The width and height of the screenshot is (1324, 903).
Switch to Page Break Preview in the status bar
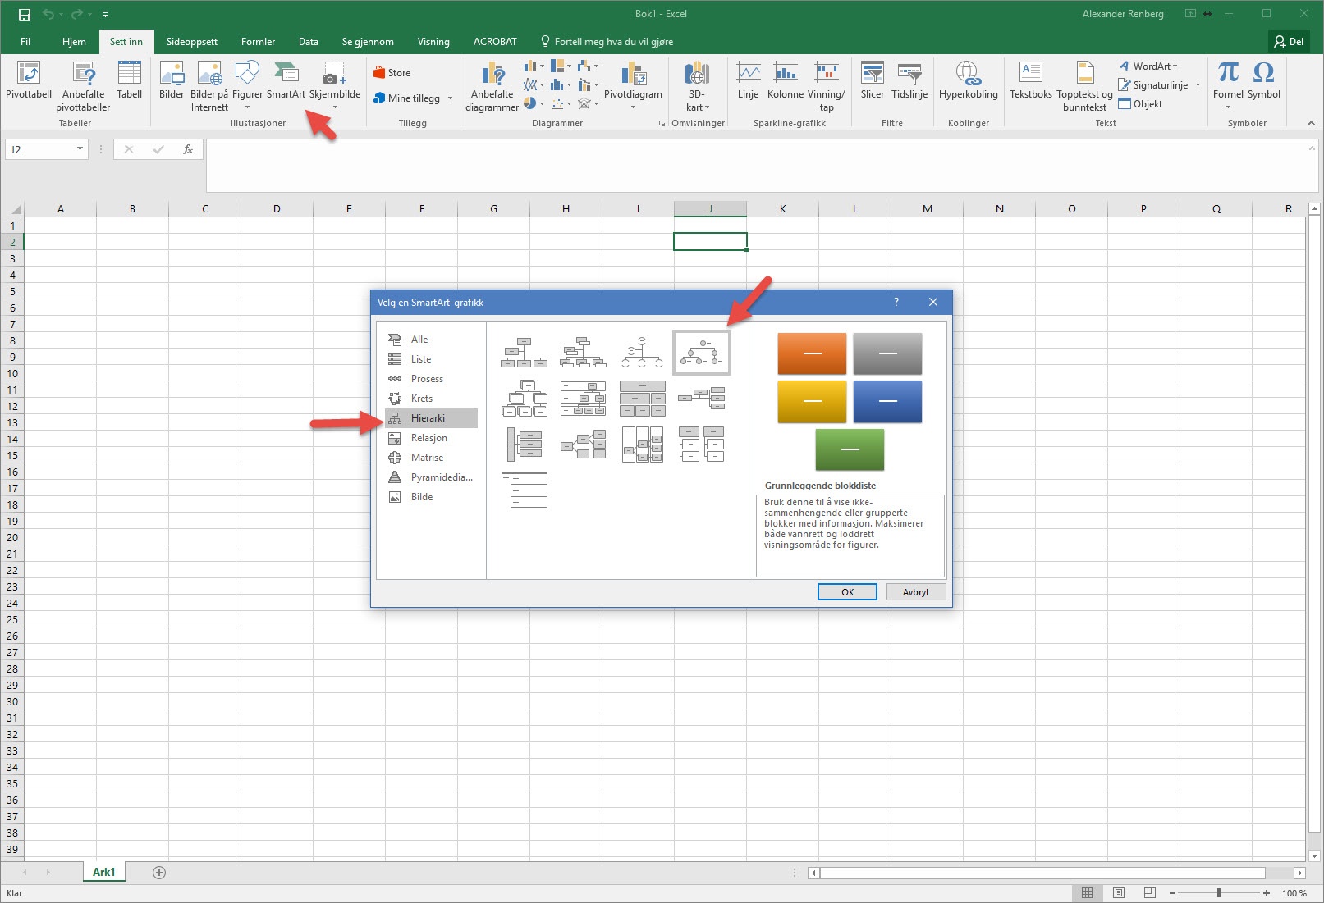[x=1150, y=893]
